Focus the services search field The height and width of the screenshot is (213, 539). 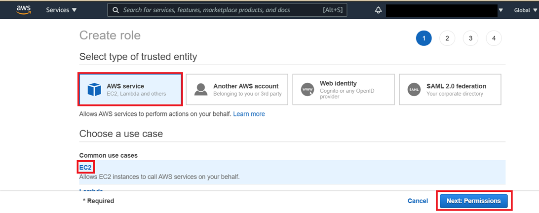227,10
